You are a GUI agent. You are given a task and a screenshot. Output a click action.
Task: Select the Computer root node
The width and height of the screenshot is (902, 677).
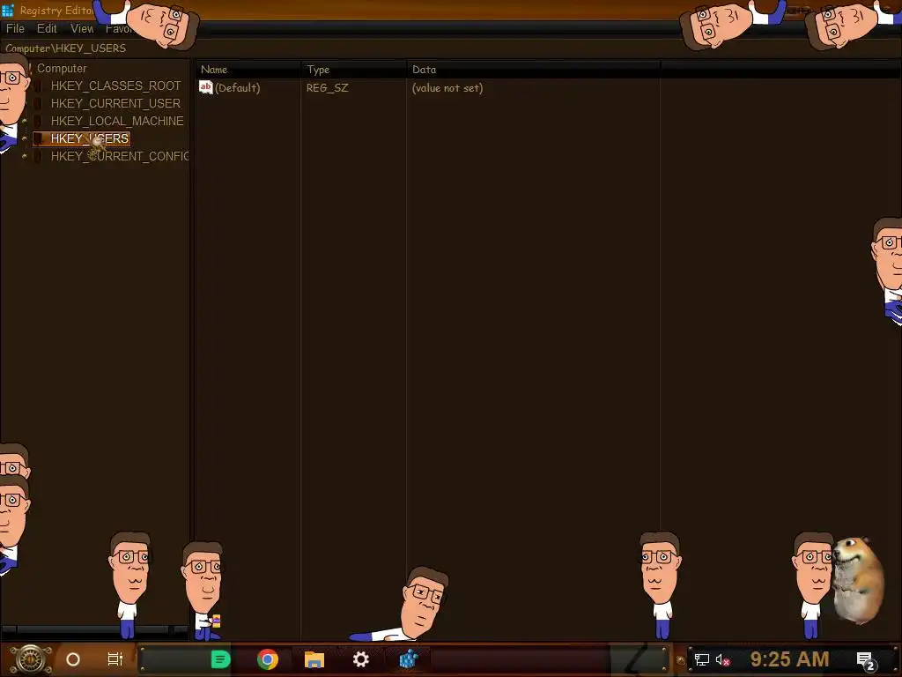coord(62,69)
